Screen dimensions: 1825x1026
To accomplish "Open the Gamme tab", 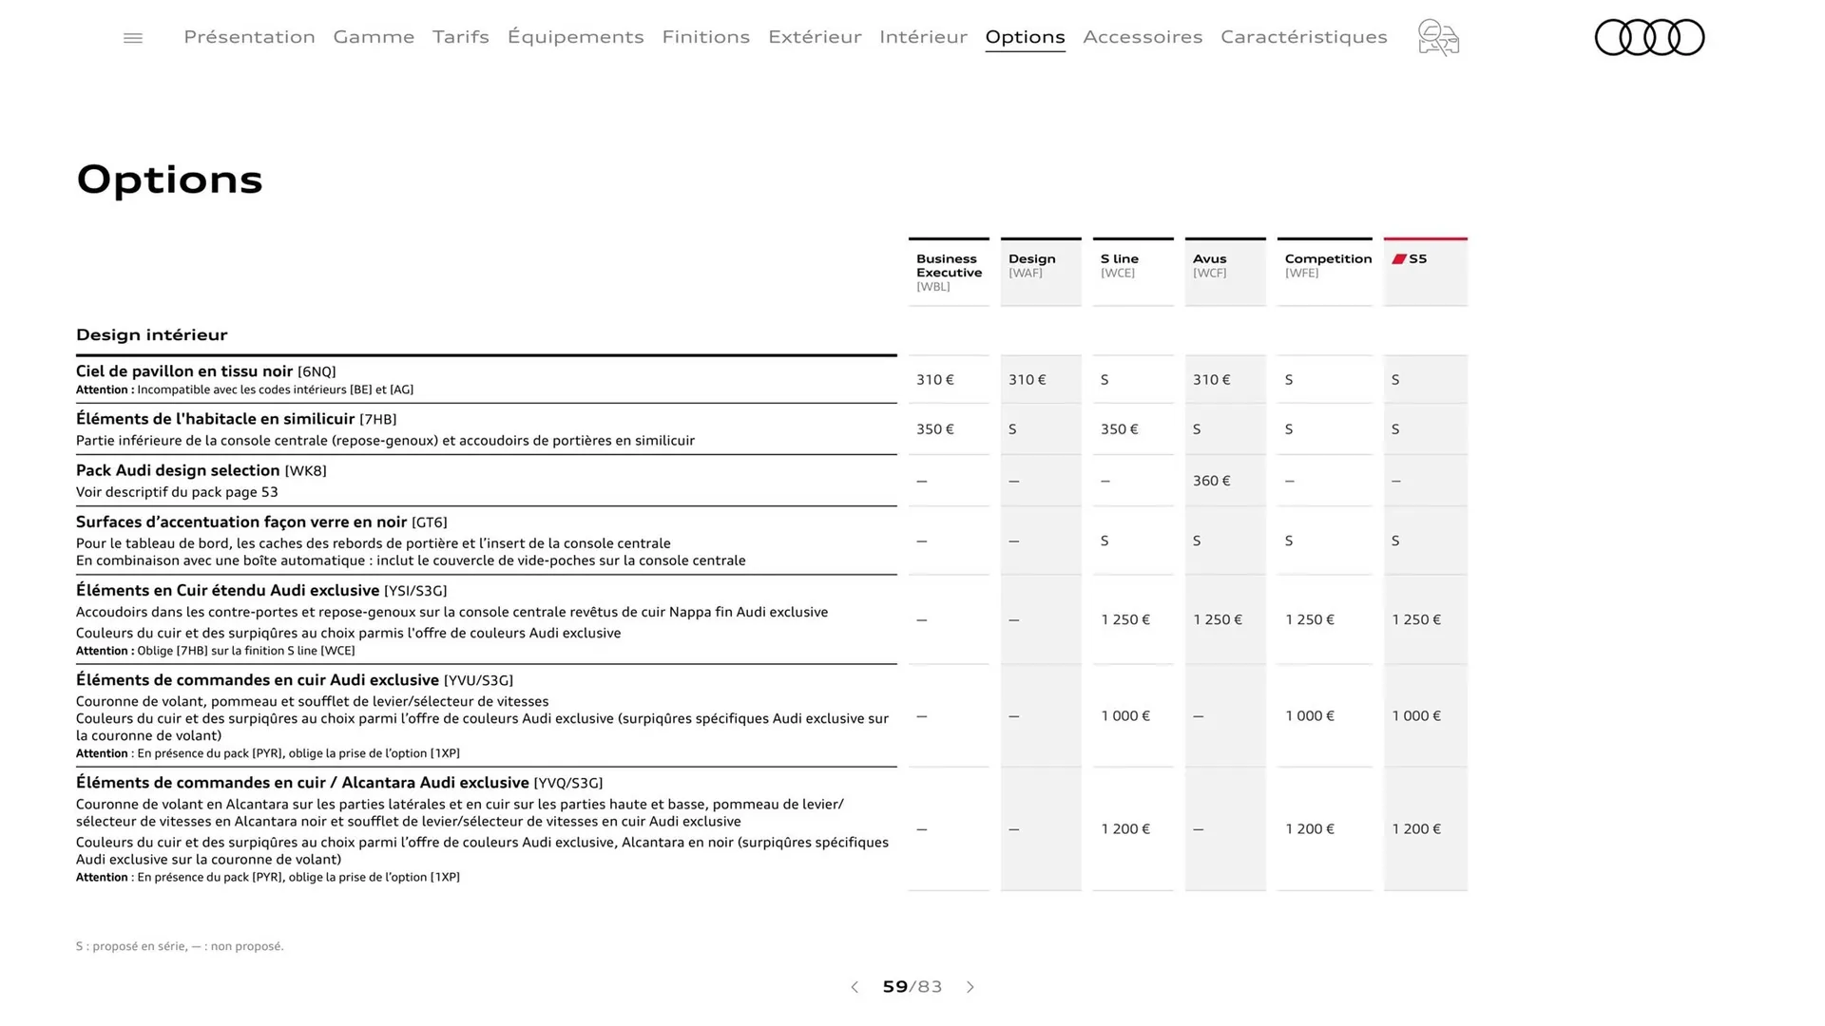I will coord(374,37).
